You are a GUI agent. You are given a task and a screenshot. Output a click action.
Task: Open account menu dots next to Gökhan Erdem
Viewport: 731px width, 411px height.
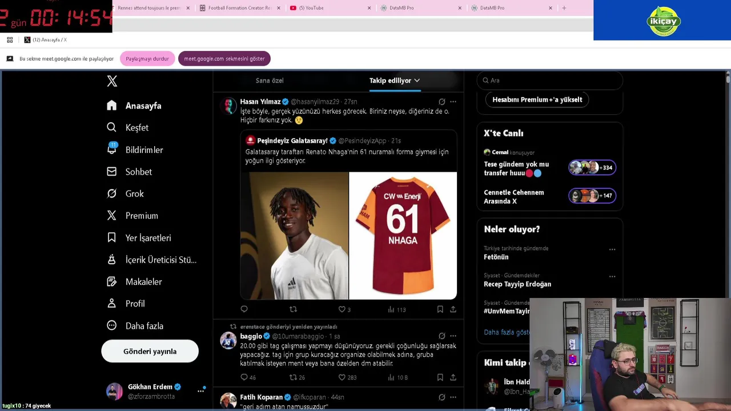tap(201, 390)
